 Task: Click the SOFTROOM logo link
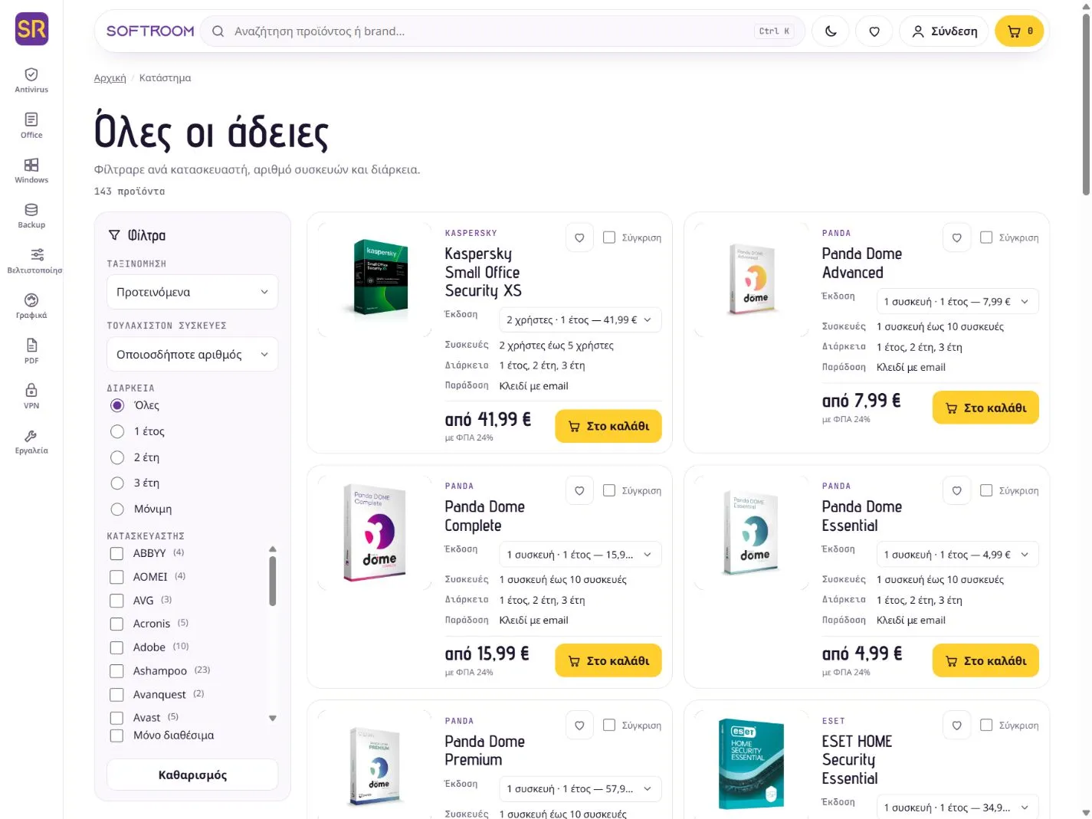(x=150, y=31)
